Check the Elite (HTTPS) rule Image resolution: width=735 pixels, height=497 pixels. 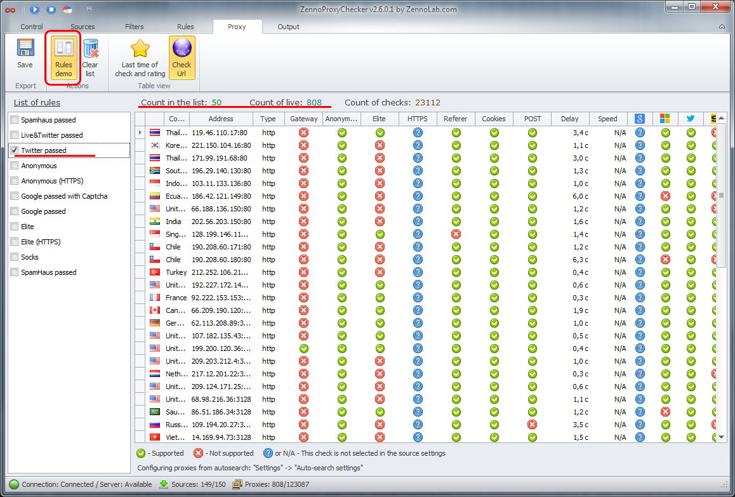click(x=15, y=242)
